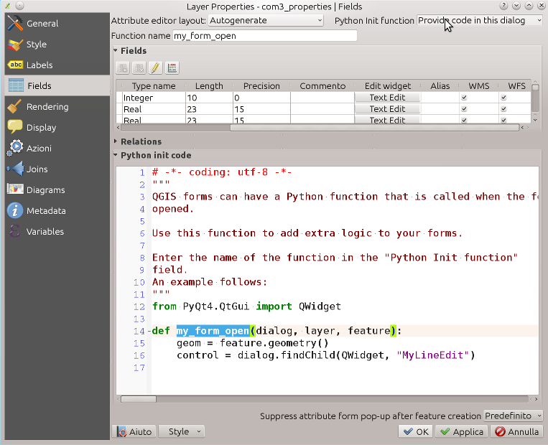Viewport: 548px width, 445px height.
Task: Switch to the Display page with the speech bubble icon
Action: pos(57,128)
